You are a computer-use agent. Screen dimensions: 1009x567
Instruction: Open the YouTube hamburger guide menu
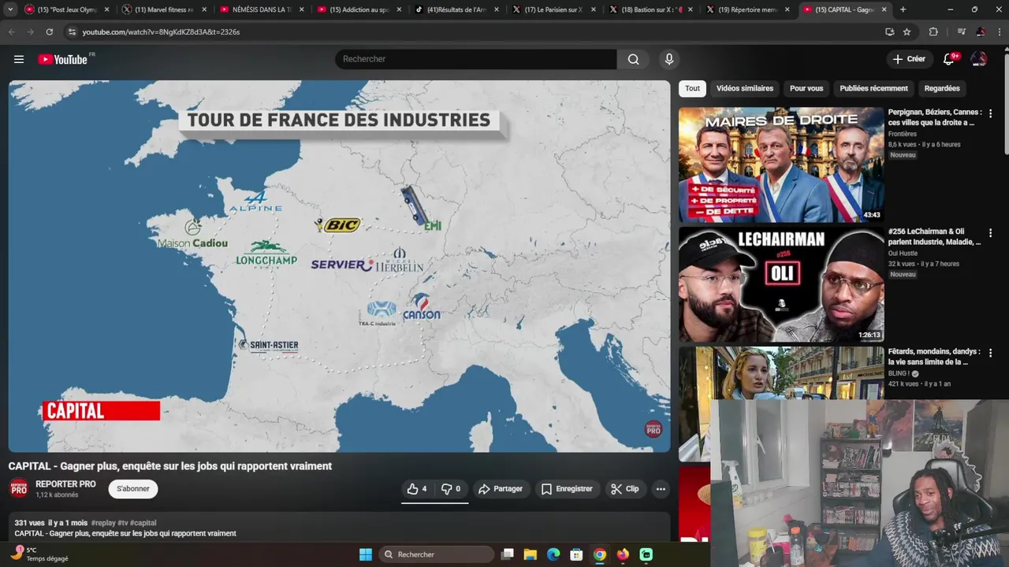coord(19,59)
